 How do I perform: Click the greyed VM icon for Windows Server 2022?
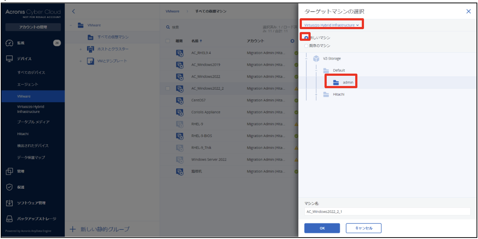tap(180, 159)
